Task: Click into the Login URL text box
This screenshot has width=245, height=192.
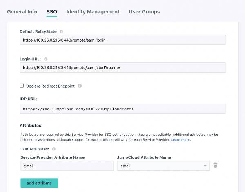Action: pos(122,68)
